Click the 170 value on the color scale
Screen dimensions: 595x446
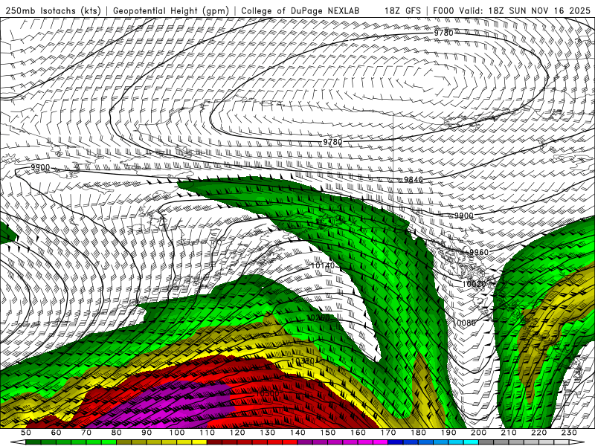(387, 433)
